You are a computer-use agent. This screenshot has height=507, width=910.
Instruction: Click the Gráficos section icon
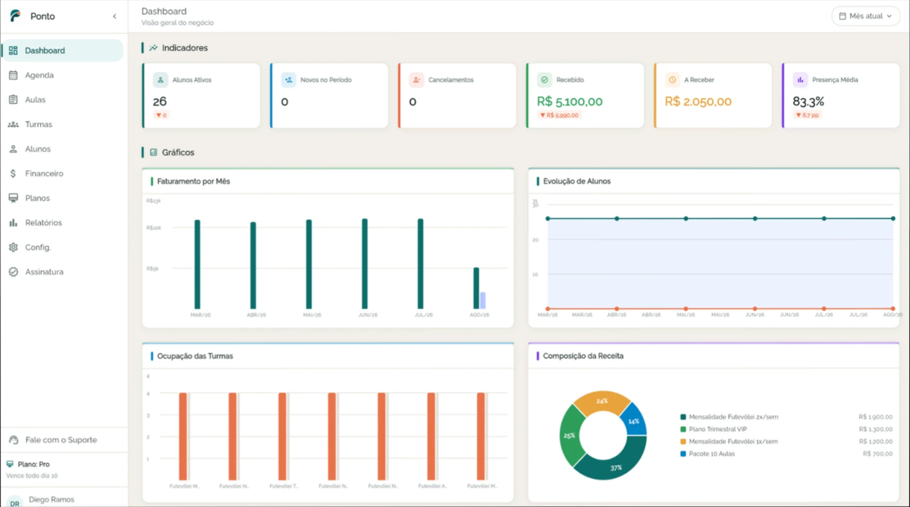point(154,152)
